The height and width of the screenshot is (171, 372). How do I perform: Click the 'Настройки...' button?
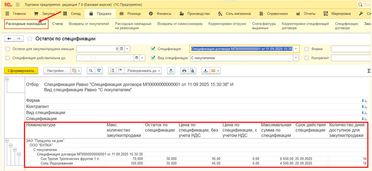(57, 71)
